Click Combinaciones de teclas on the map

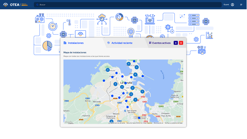(118, 123)
